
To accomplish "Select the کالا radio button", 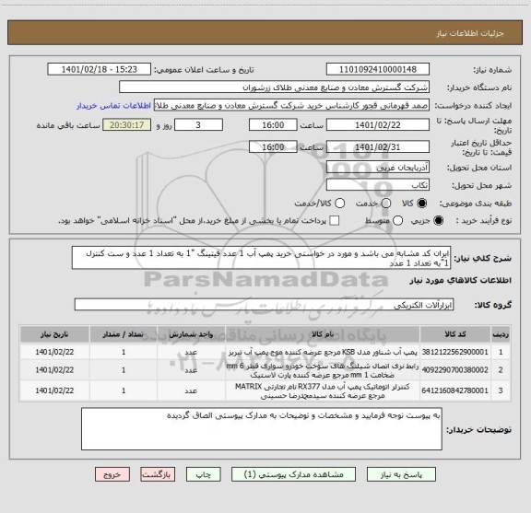I will [422, 204].
